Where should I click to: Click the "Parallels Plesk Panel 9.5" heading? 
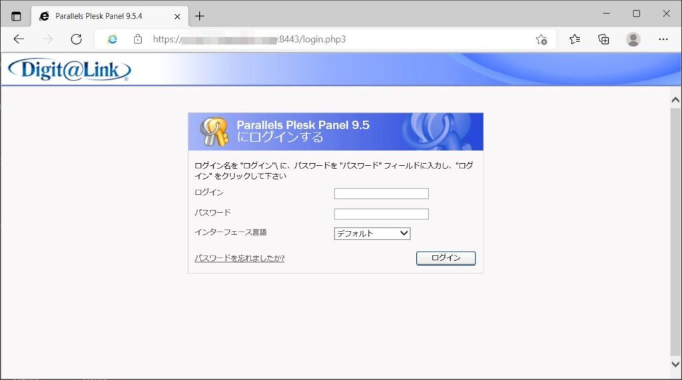coord(303,125)
